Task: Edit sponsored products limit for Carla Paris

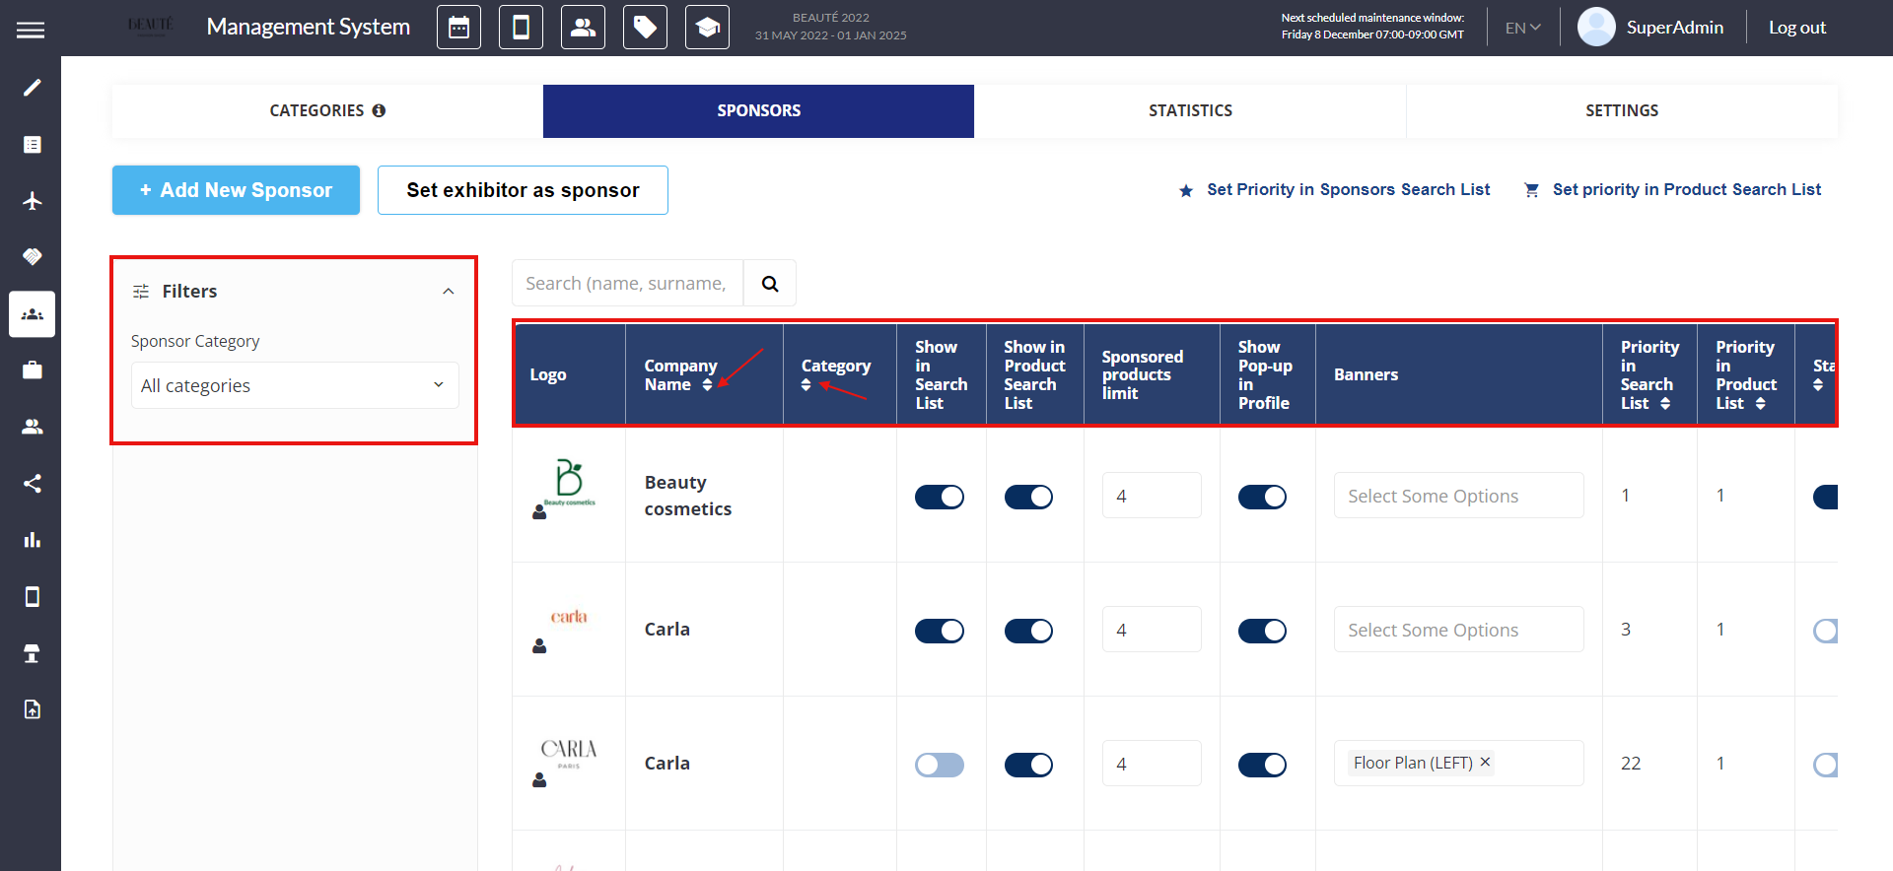Action: point(1152,764)
